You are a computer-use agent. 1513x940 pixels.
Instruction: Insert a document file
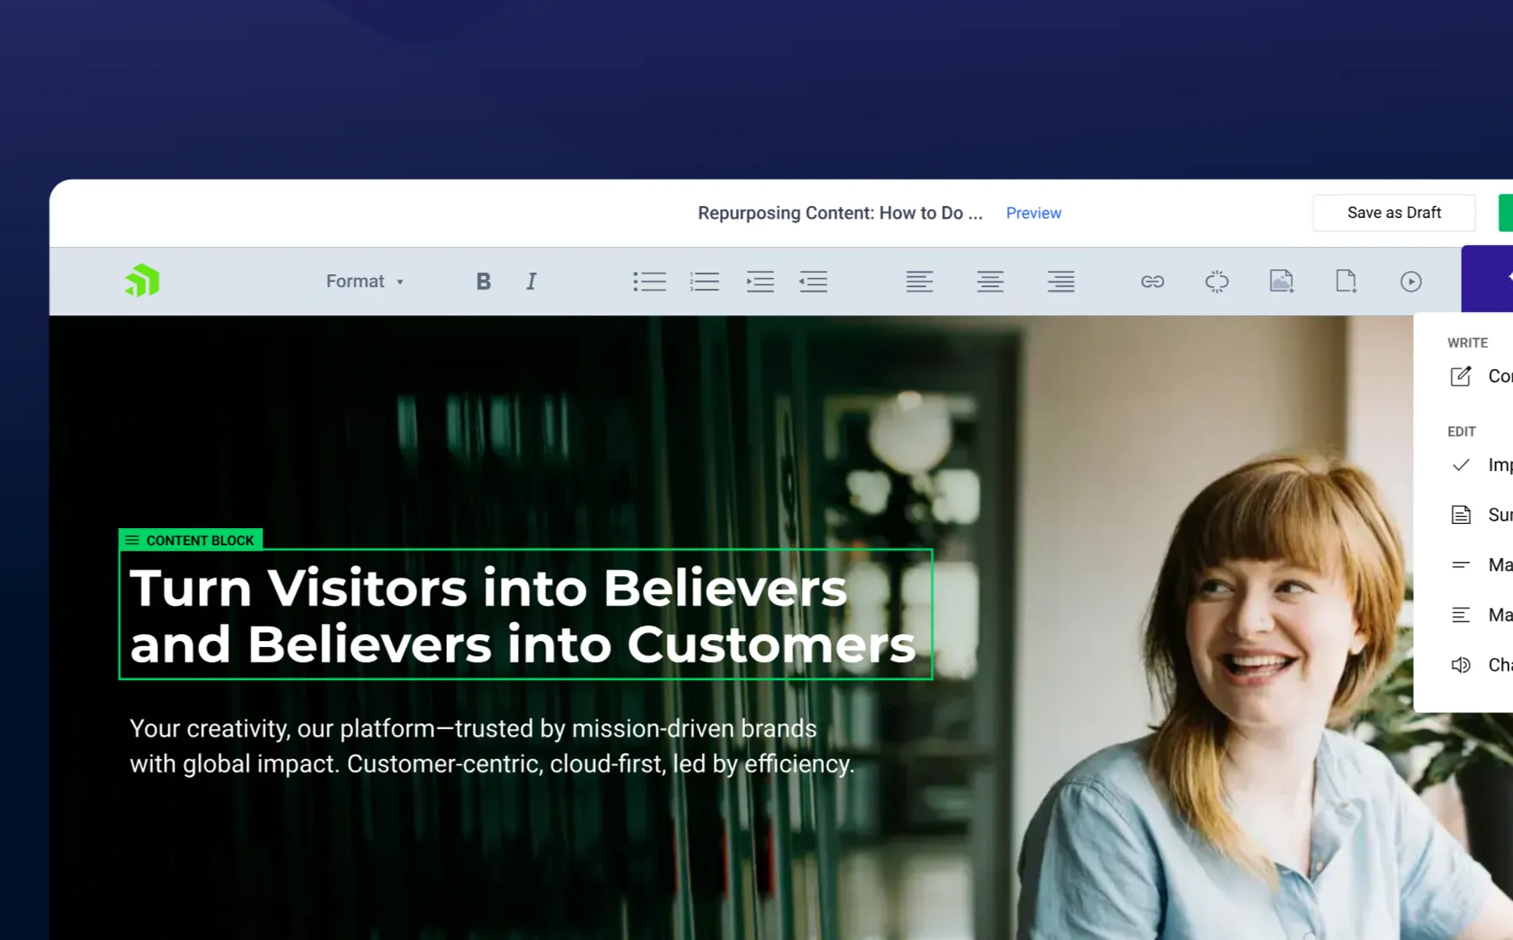point(1346,281)
